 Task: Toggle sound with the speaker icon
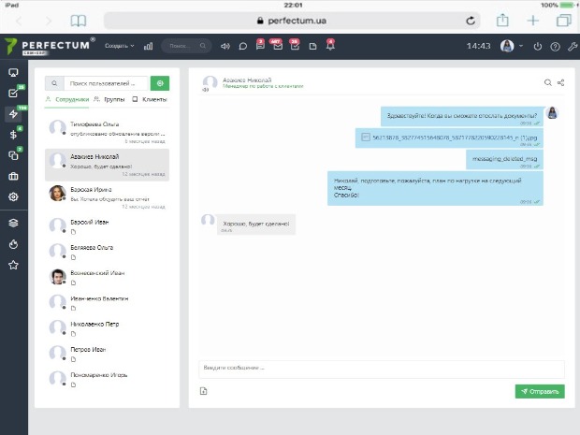coord(225,46)
